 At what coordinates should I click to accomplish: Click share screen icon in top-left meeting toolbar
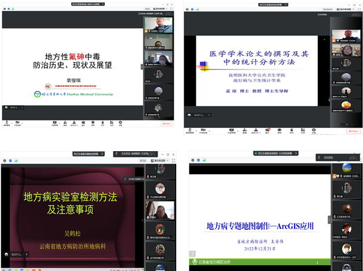(x=54, y=123)
